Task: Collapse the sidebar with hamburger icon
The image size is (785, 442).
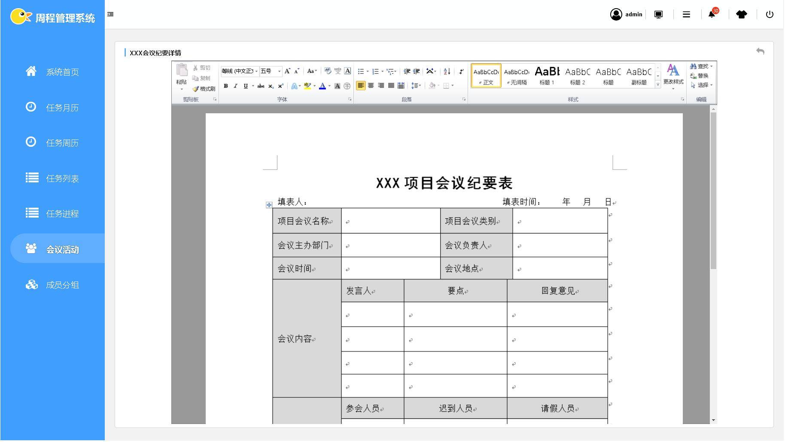Action: (x=110, y=14)
